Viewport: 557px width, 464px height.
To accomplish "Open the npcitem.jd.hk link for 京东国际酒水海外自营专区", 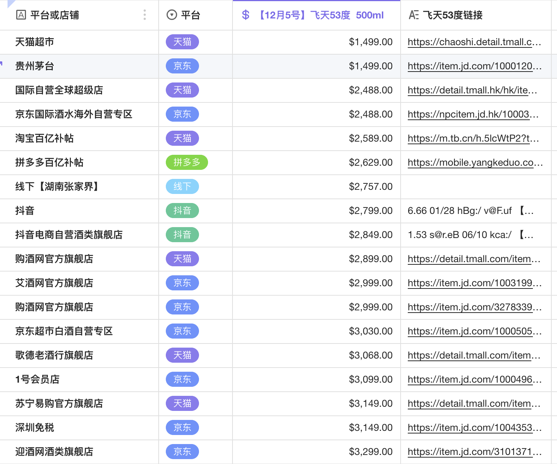I will pos(473,114).
